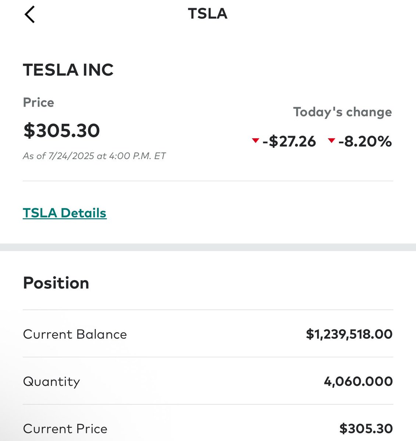Tap the gray section divider bar
416x441 pixels.
pyautogui.click(x=208, y=247)
